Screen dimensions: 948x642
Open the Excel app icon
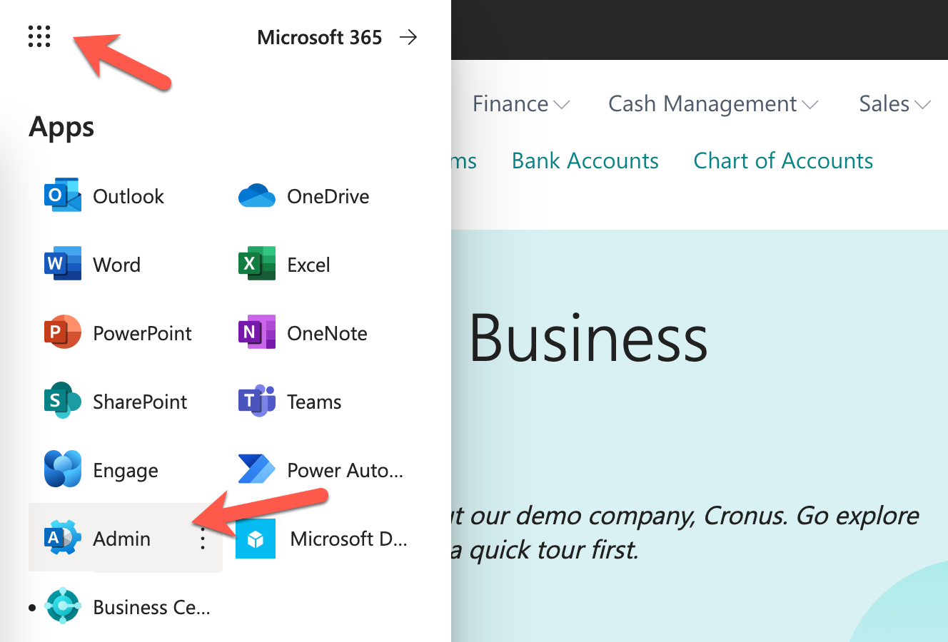click(257, 265)
